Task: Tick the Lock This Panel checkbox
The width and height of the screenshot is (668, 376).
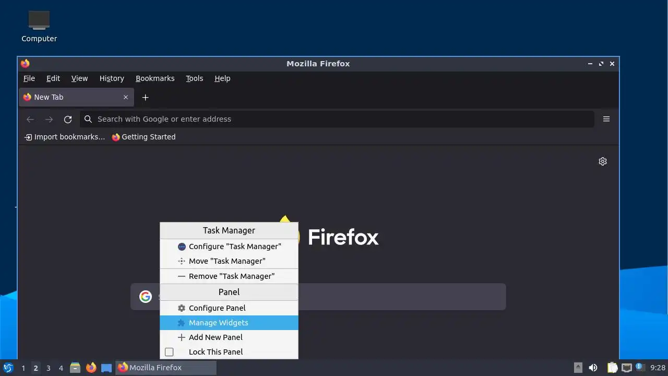Action: coord(169,352)
